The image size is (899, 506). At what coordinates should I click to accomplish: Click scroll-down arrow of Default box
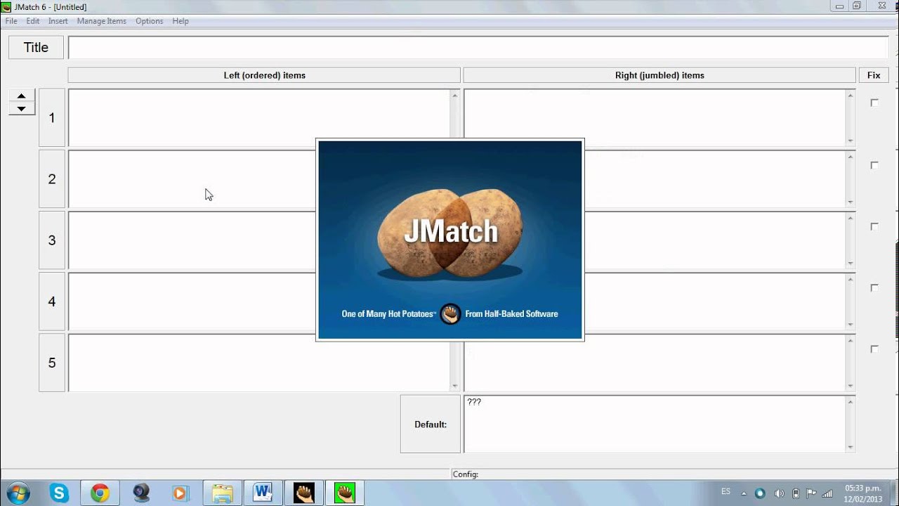pyautogui.click(x=851, y=448)
